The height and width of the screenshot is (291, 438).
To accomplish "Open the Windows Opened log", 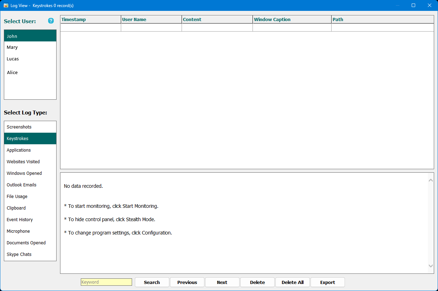I will click(x=30, y=173).
